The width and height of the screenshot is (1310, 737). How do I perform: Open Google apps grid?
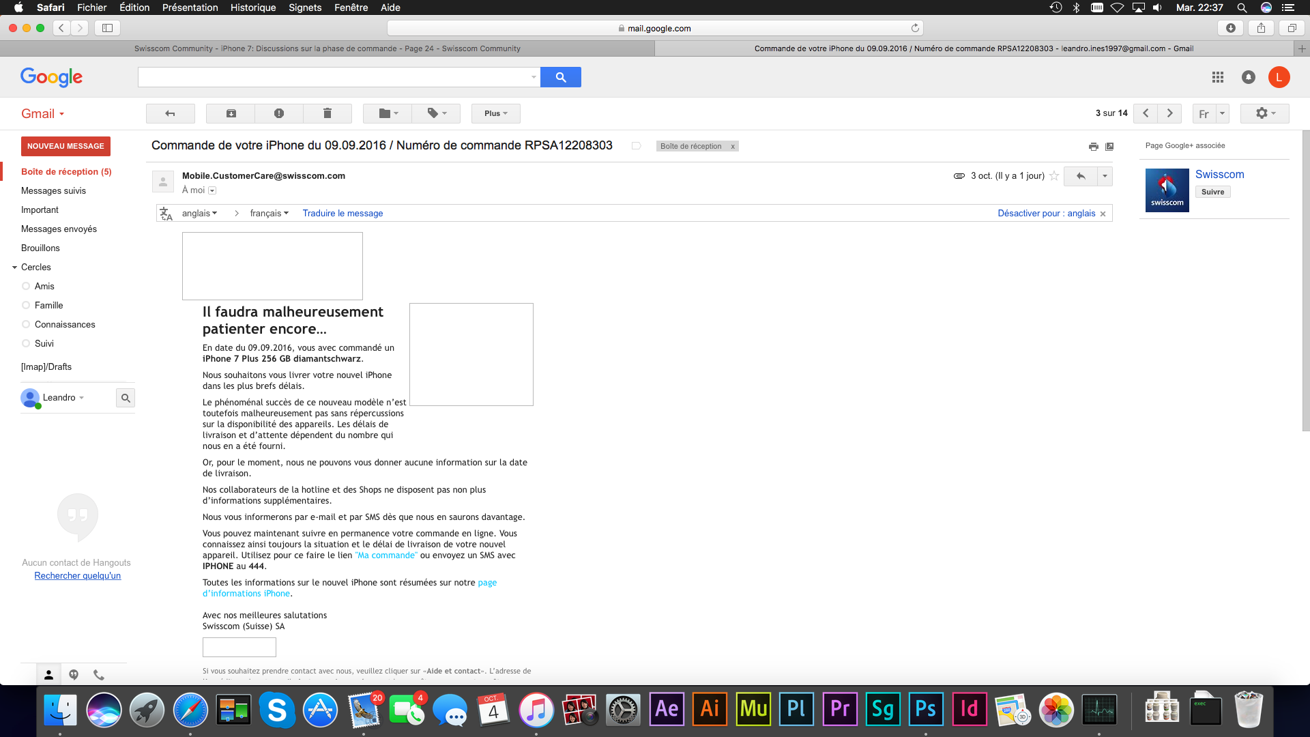[x=1218, y=77]
